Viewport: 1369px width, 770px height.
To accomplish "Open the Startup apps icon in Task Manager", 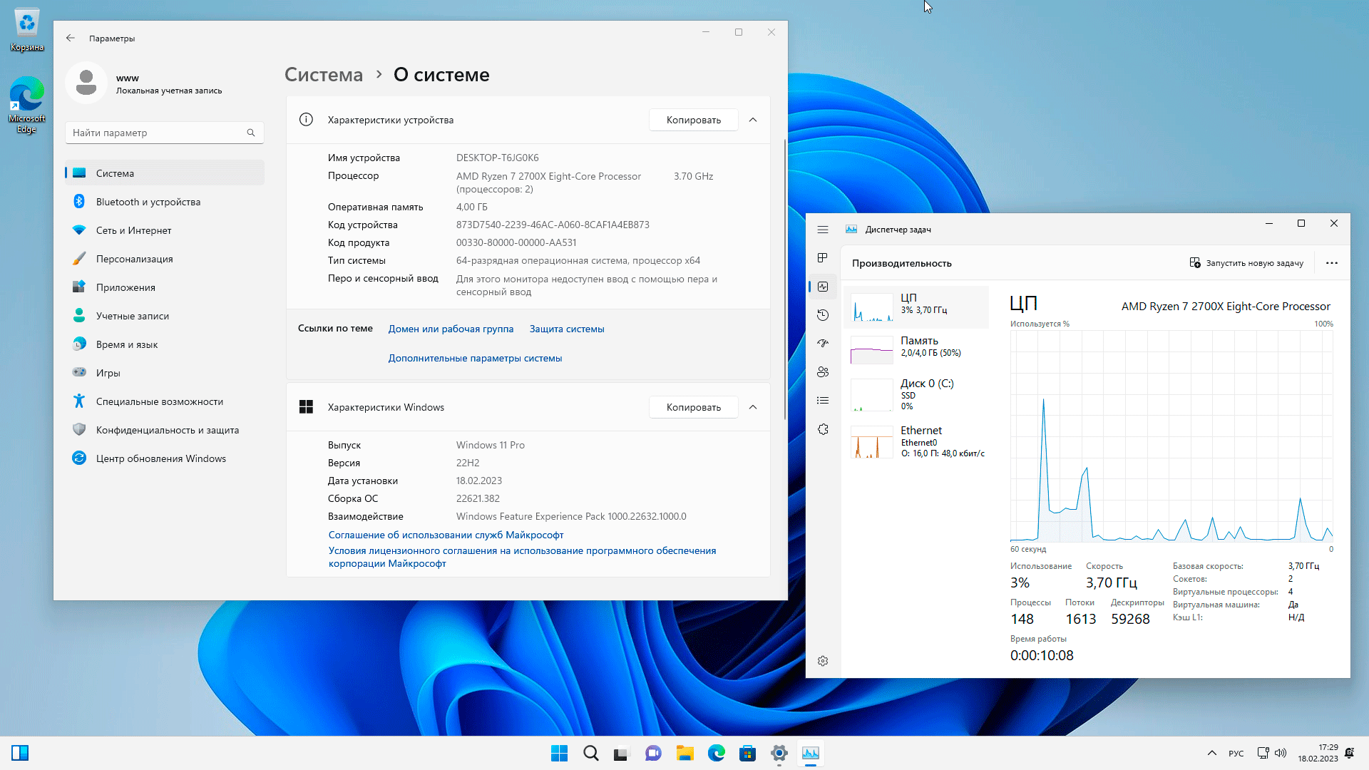I will tap(823, 344).
